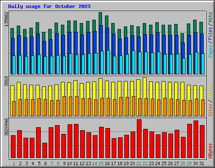215x168 pixels.
Task: Click the 'Visits' legend label
Action: pos(210,92)
